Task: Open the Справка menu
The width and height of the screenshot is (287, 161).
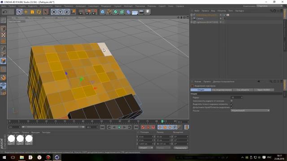Action: (x=180, y=6)
